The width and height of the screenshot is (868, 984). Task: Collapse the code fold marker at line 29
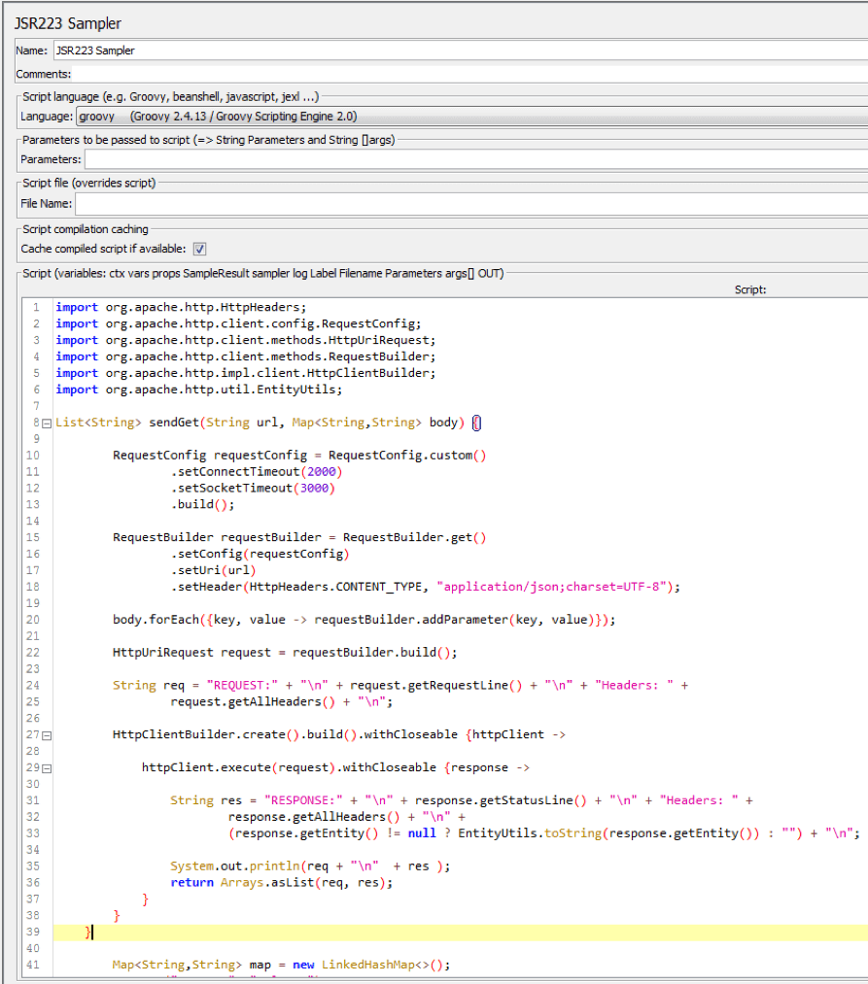click(47, 768)
